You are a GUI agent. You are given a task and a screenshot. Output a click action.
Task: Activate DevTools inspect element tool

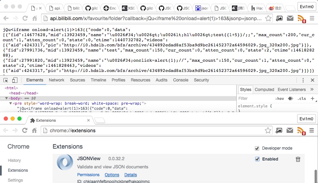pyautogui.click(x=6, y=80)
